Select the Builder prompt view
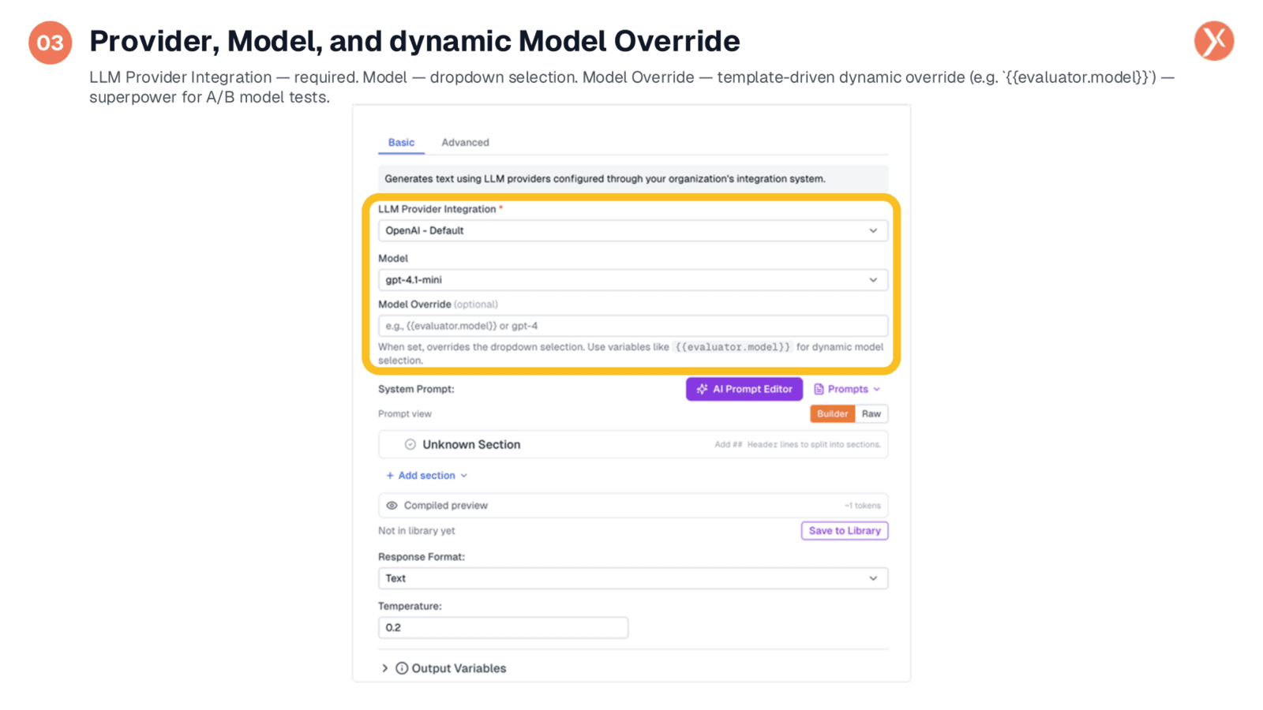1263x710 pixels. [x=832, y=413]
